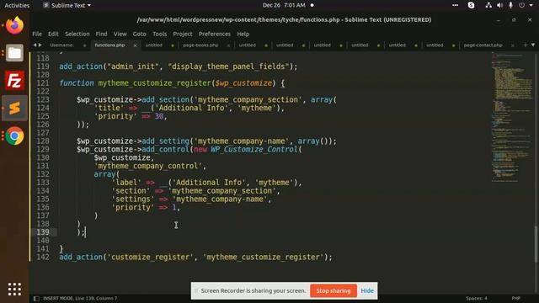Click 'mytheme_company_control' string

(x=148, y=166)
